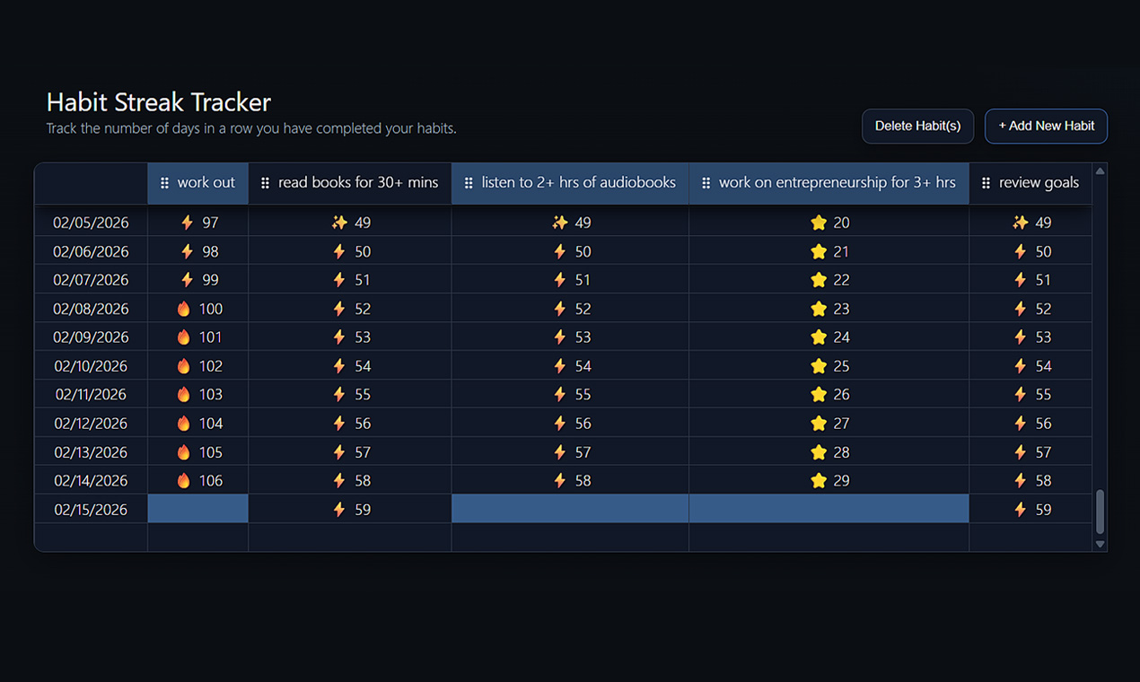
Task: Click the lightning icon next to 59 under review goals
Action: click(x=1021, y=509)
